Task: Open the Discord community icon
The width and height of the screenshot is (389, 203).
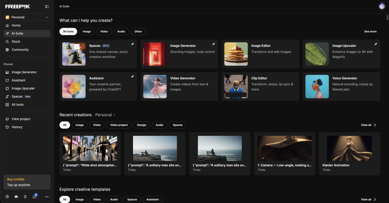Action: (x=16, y=197)
